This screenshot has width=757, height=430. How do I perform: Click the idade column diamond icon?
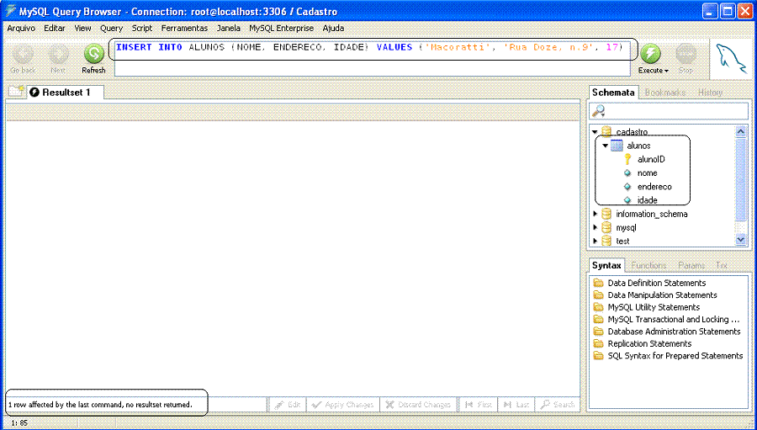point(627,200)
